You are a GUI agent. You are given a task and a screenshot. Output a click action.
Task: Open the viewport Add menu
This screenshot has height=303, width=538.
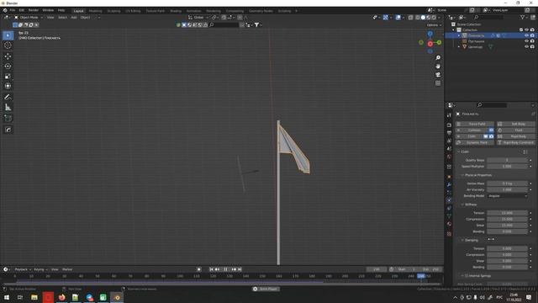click(74, 17)
